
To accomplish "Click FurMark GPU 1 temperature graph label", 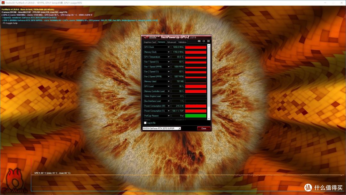I will click(52, 173).
